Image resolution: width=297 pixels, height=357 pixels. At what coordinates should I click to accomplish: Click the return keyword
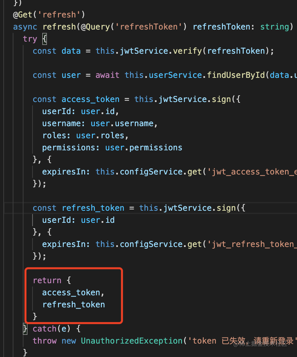pyautogui.click(x=47, y=280)
